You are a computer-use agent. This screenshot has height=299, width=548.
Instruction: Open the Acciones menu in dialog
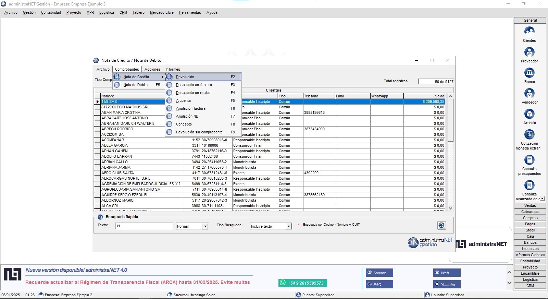pos(152,69)
